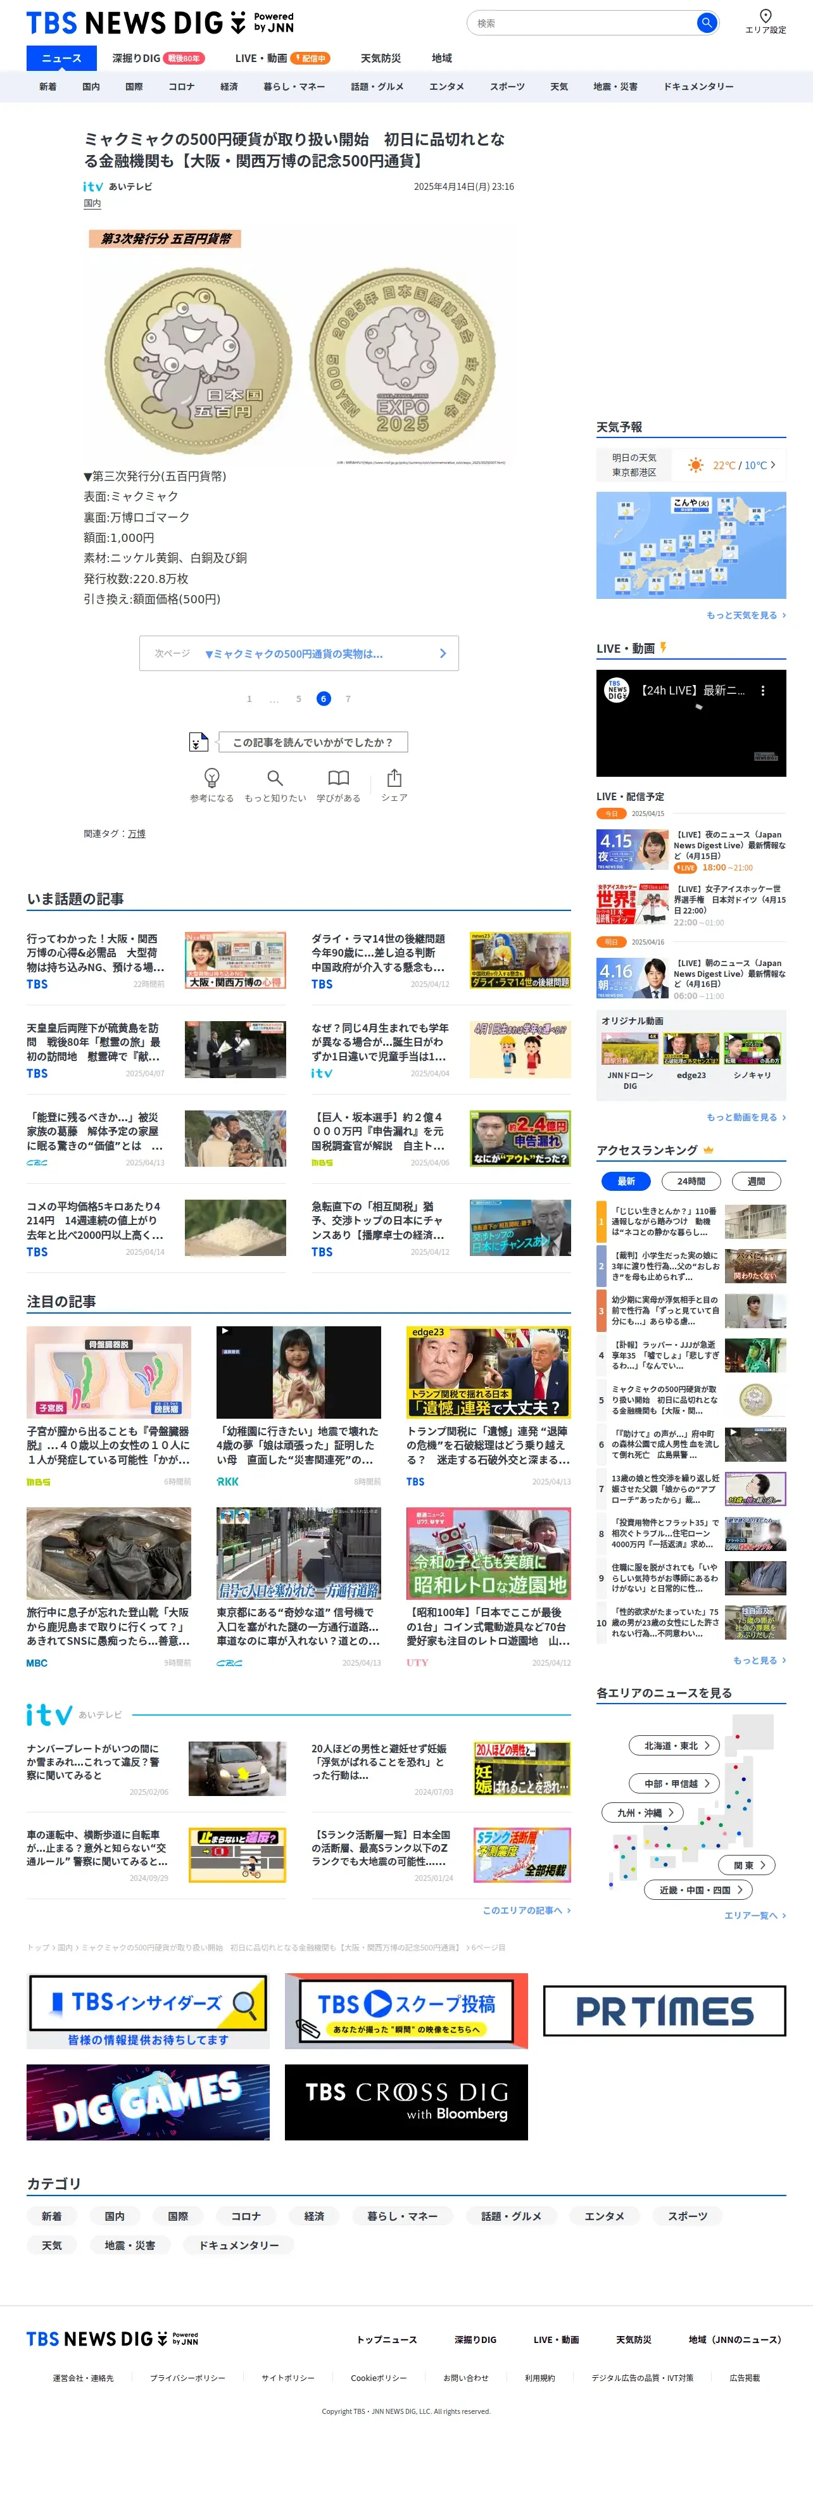Viewport: 813px width, 2500px height.
Task: Open the ダライ・ラマ14世の後継問題 article
Action: pyautogui.click(x=441, y=961)
